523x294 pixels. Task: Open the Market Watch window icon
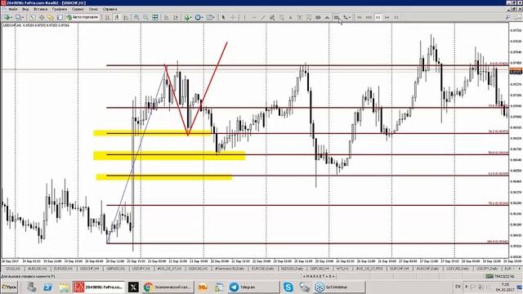[x=32, y=17]
